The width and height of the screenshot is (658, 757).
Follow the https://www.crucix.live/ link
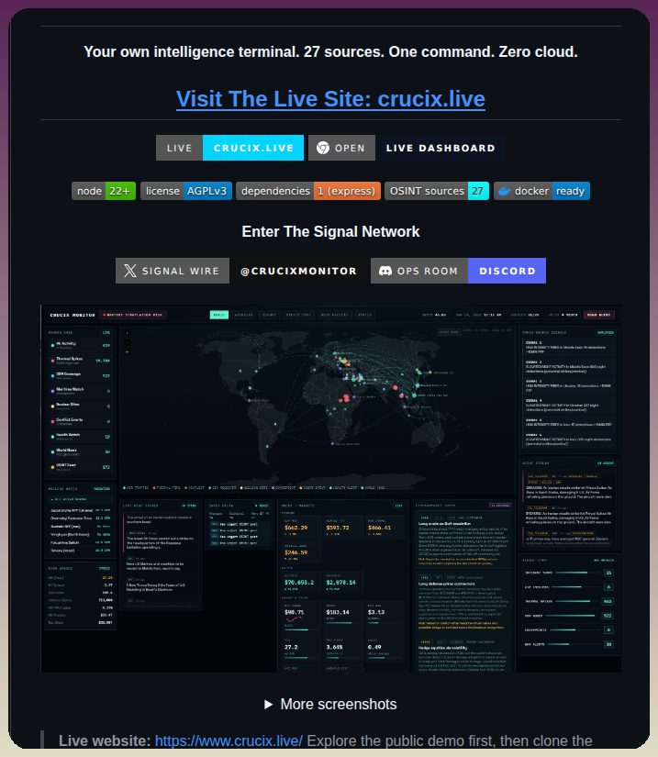(229, 740)
